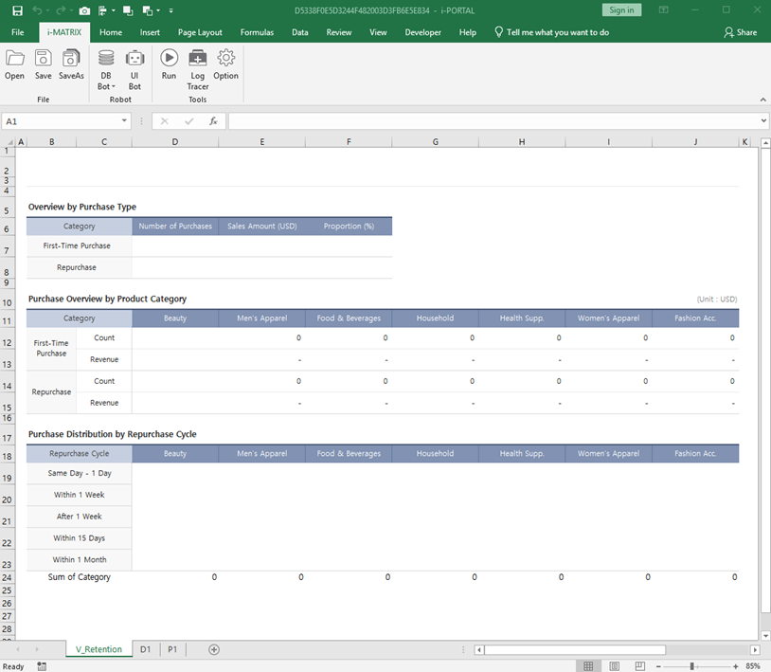This screenshot has width=771, height=672.
Task: Open the Name Box dropdown arrow
Action: [124, 121]
